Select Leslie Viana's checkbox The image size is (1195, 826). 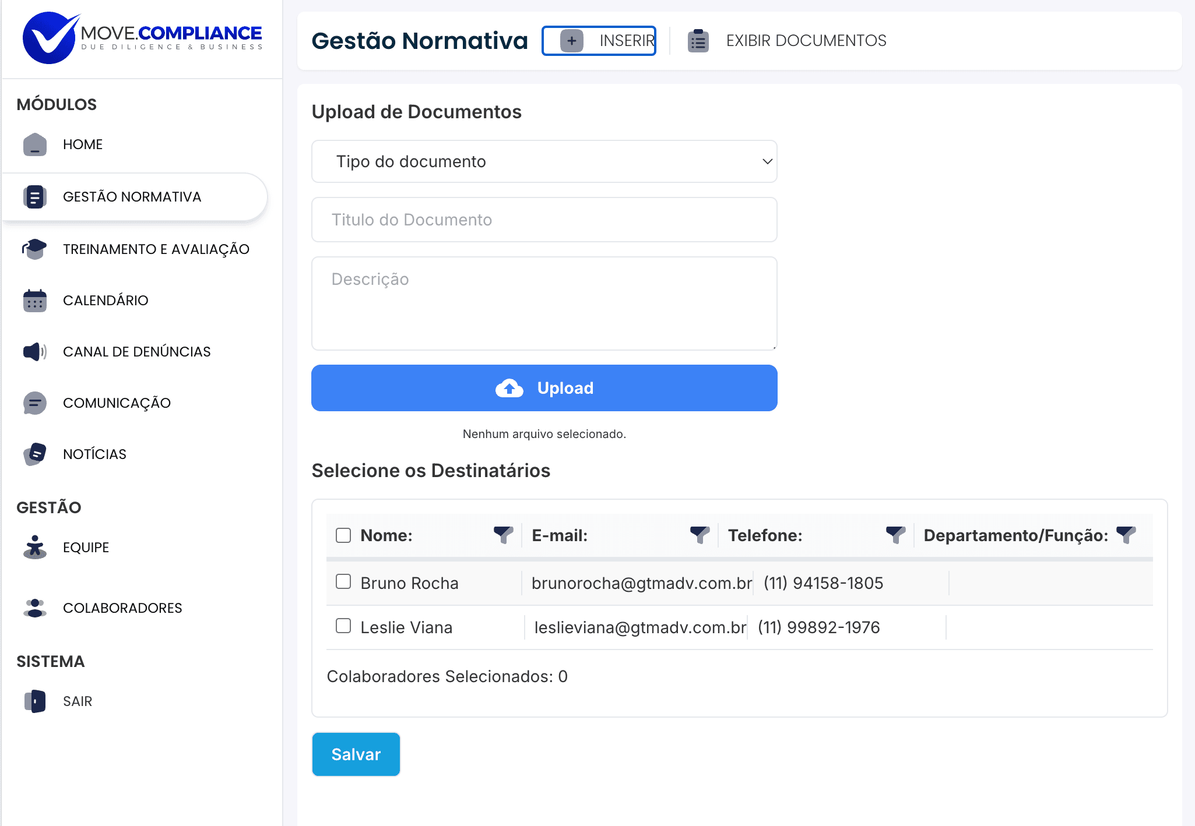click(x=343, y=626)
